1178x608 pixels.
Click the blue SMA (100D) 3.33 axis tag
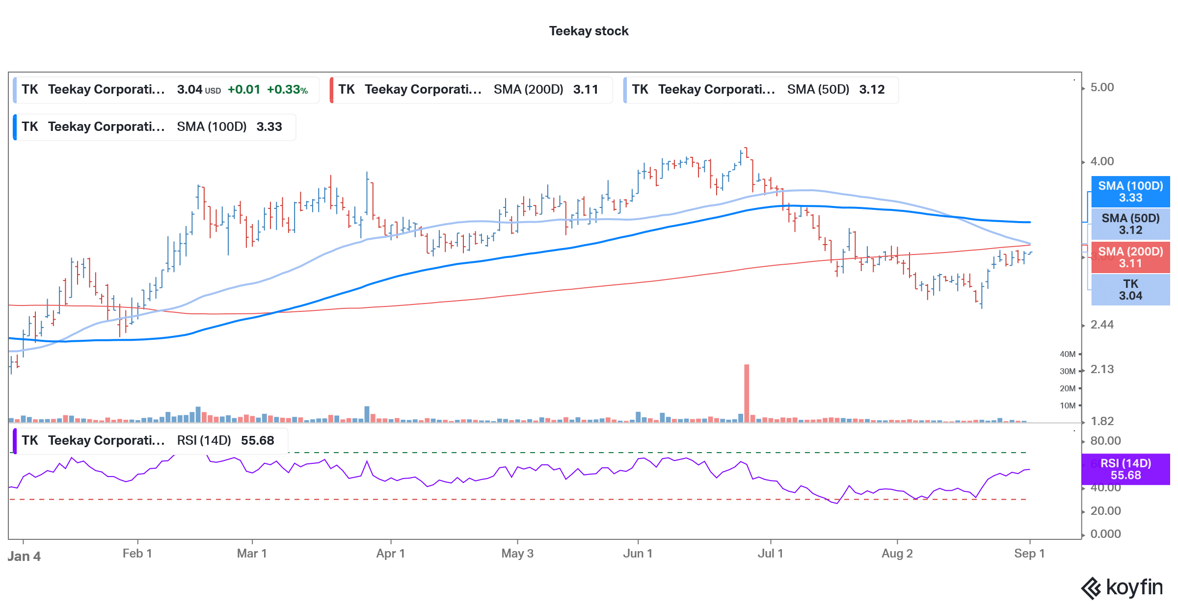pos(1130,192)
